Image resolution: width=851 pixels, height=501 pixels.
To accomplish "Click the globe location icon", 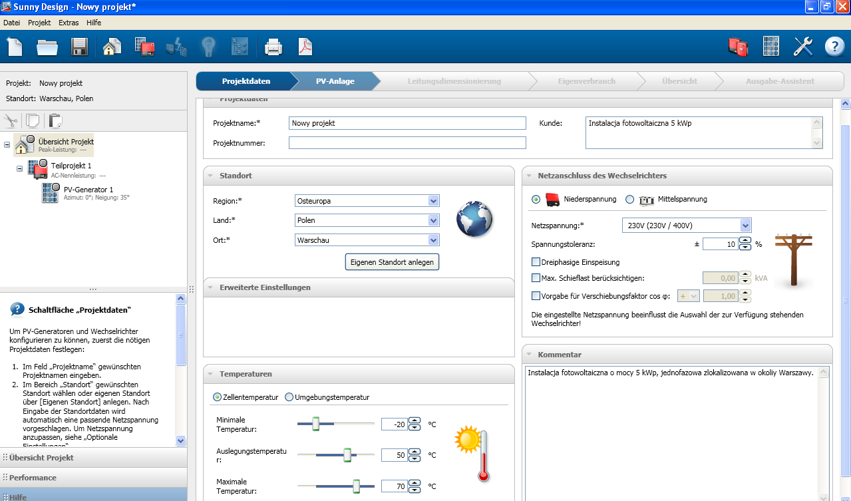I will (x=474, y=220).
